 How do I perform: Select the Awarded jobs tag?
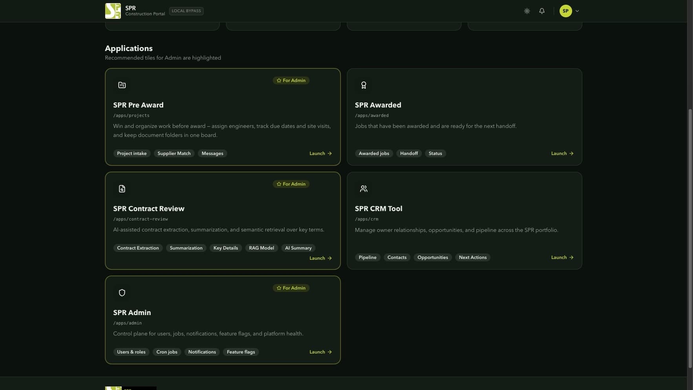(374, 153)
